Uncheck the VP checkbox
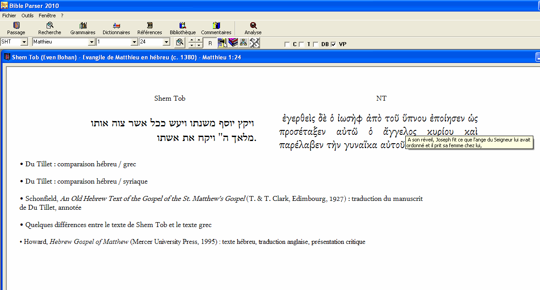 coord(333,44)
